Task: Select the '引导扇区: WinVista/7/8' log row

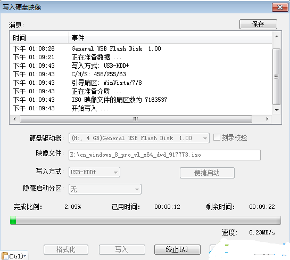Action: tap(142, 83)
